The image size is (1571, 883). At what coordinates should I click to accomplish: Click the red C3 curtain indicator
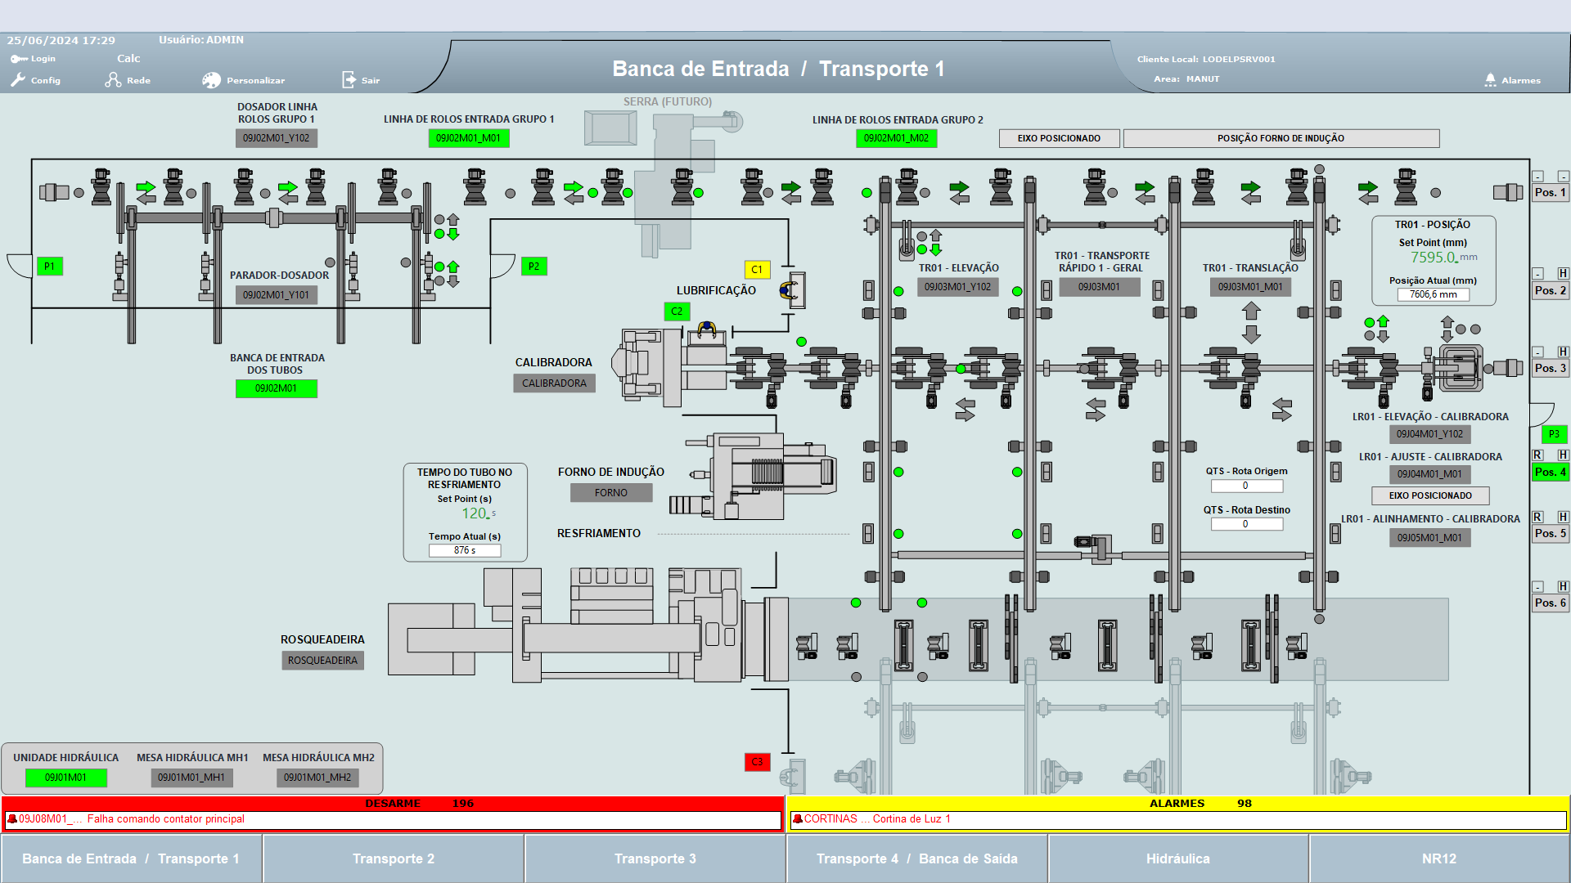757,762
